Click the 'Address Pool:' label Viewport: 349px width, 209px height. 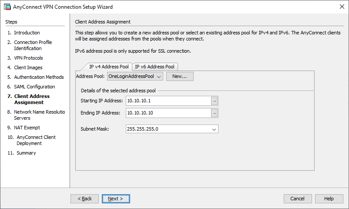click(90, 76)
